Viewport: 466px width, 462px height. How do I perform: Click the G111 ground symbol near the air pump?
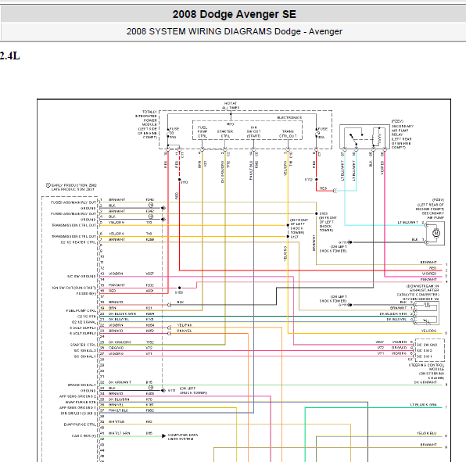350,242
